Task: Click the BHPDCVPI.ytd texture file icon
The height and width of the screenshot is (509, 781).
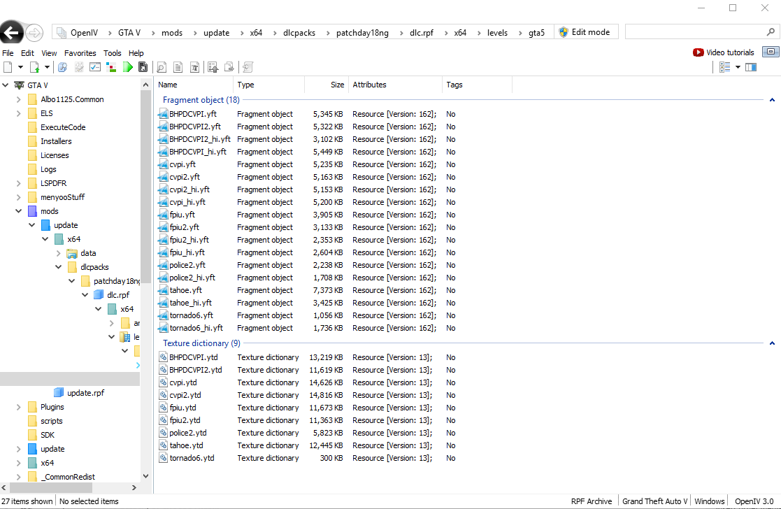Action: click(x=163, y=357)
